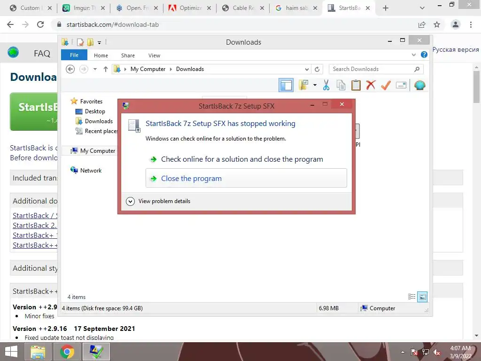Open Chrome three-dot menu
The height and width of the screenshot is (361, 481).
[x=471, y=24]
